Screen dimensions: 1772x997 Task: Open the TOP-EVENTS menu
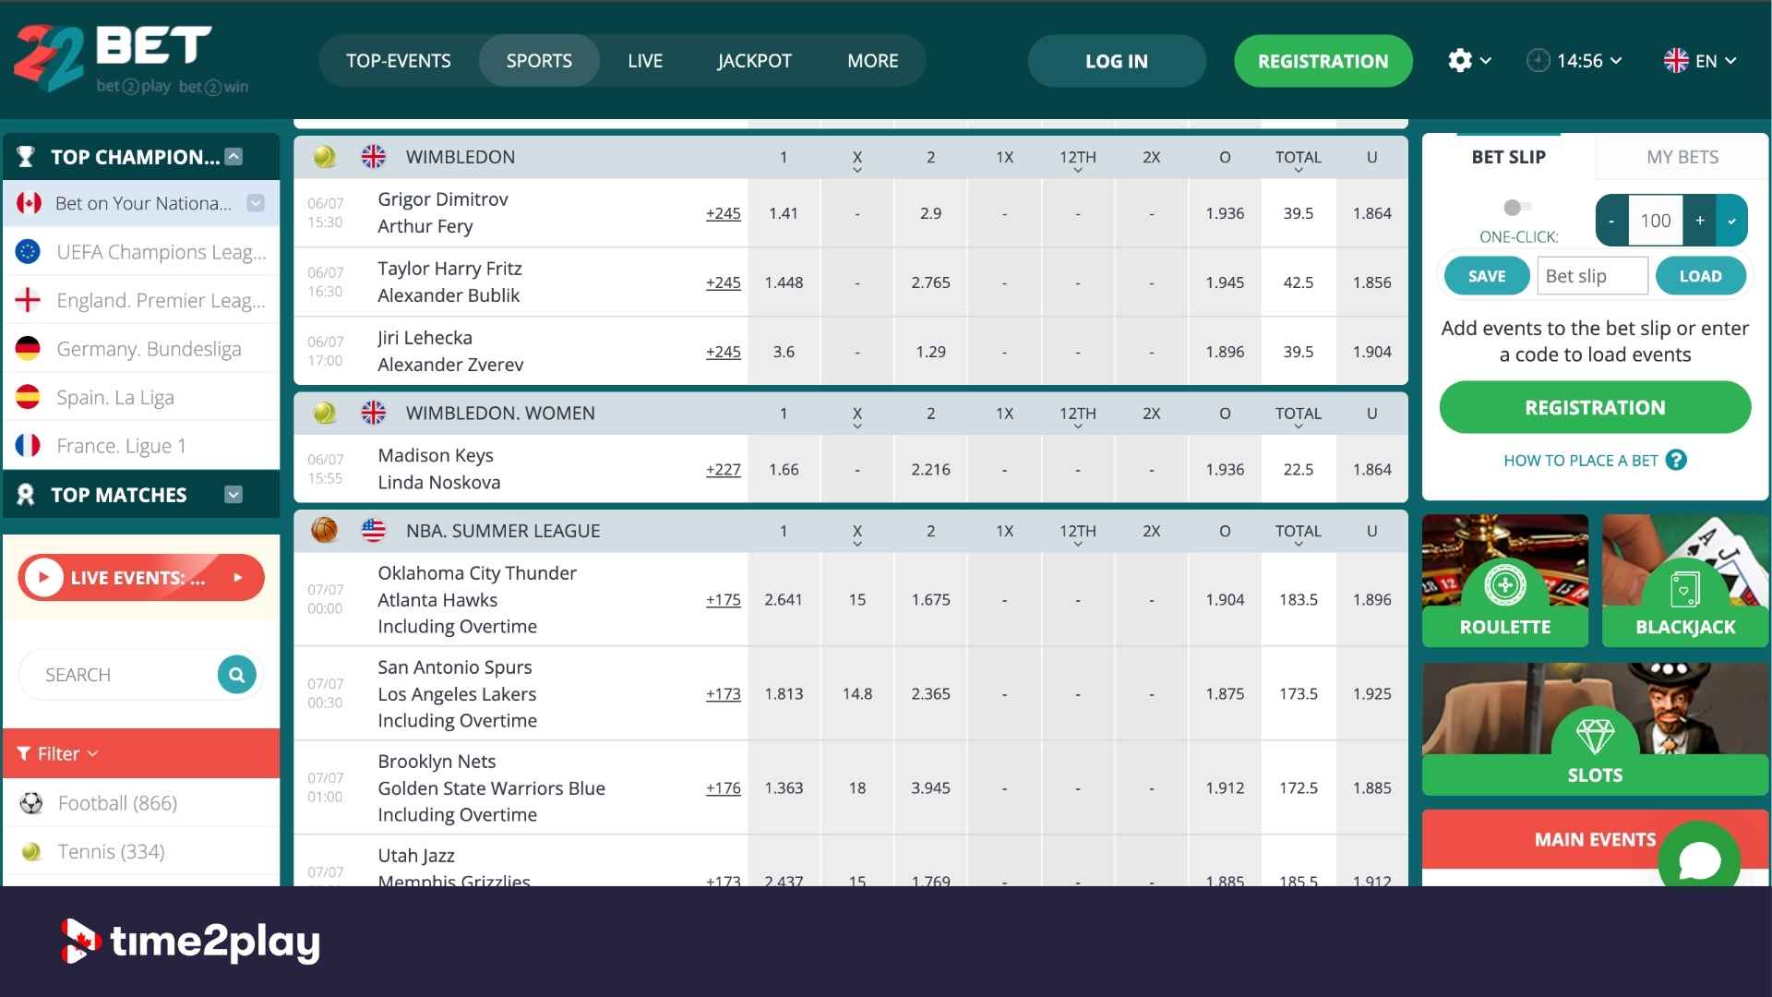point(399,61)
